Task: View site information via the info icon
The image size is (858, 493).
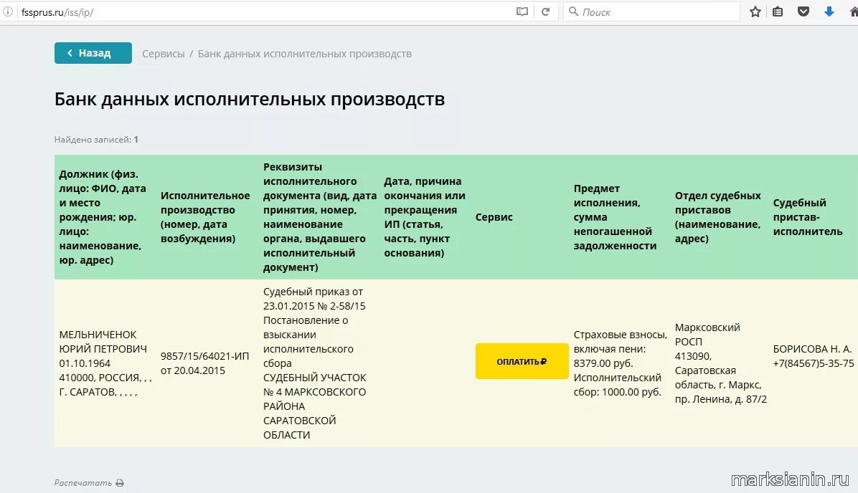Action: pyautogui.click(x=8, y=11)
